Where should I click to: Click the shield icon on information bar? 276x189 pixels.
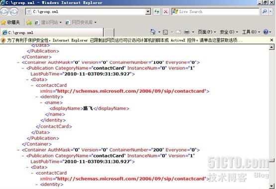pyautogui.click(x=3, y=40)
